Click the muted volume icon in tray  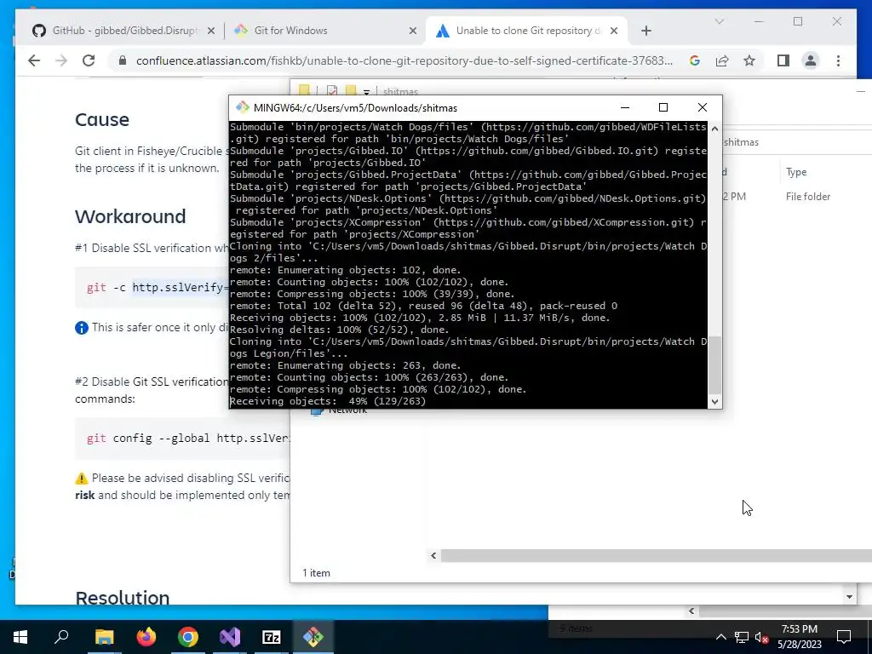761,637
